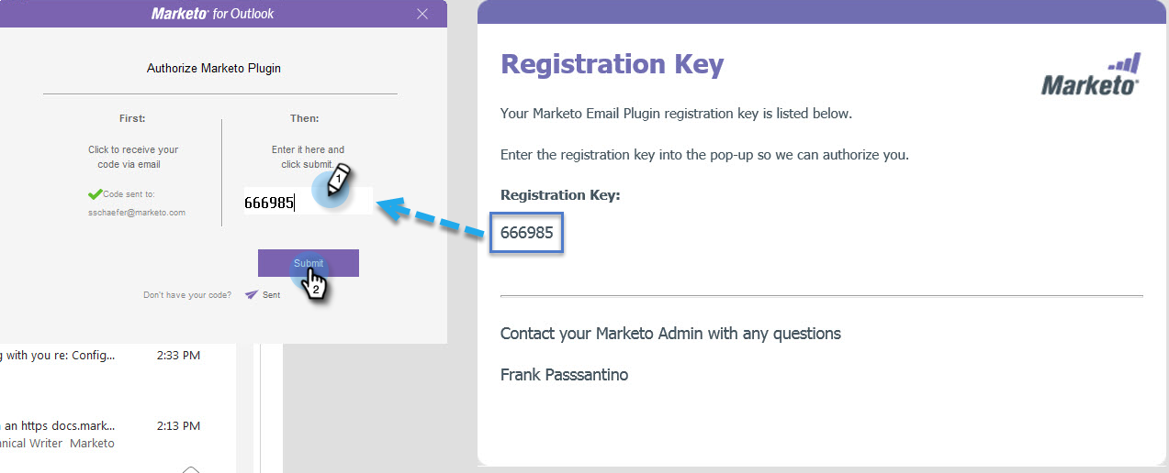Viewport: 1169px width, 473px height.
Task: Click the purple Submit button
Action: point(308,263)
